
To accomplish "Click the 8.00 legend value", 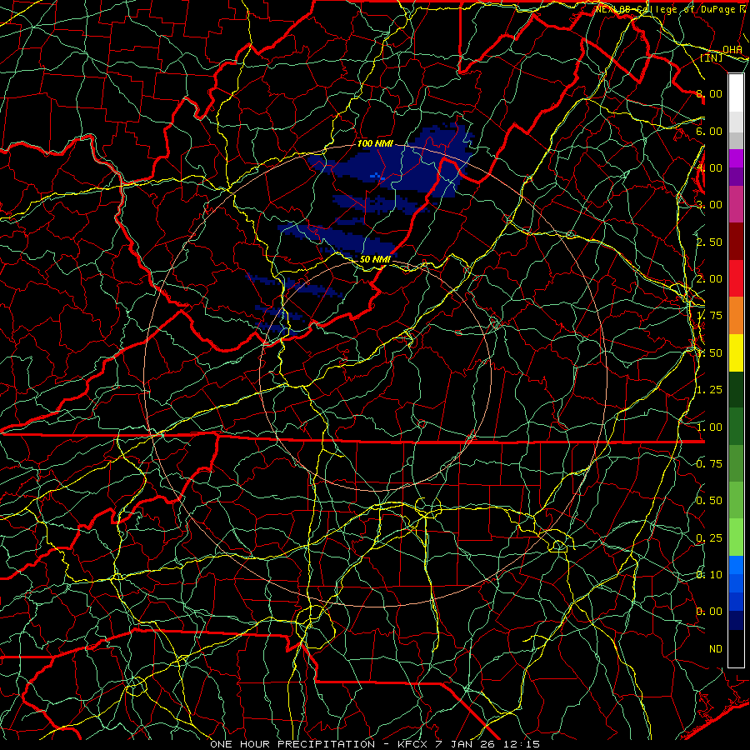I will click(x=709, y=93).
